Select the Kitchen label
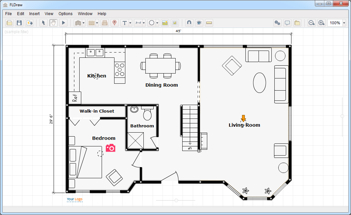This screenshot has height=215, width=351. coord(97,76)
